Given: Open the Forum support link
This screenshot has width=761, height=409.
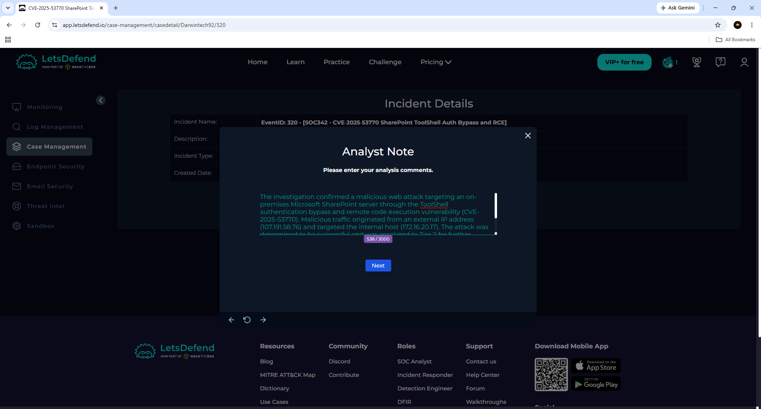Looking at the screenshot, I should click(476, 388).
